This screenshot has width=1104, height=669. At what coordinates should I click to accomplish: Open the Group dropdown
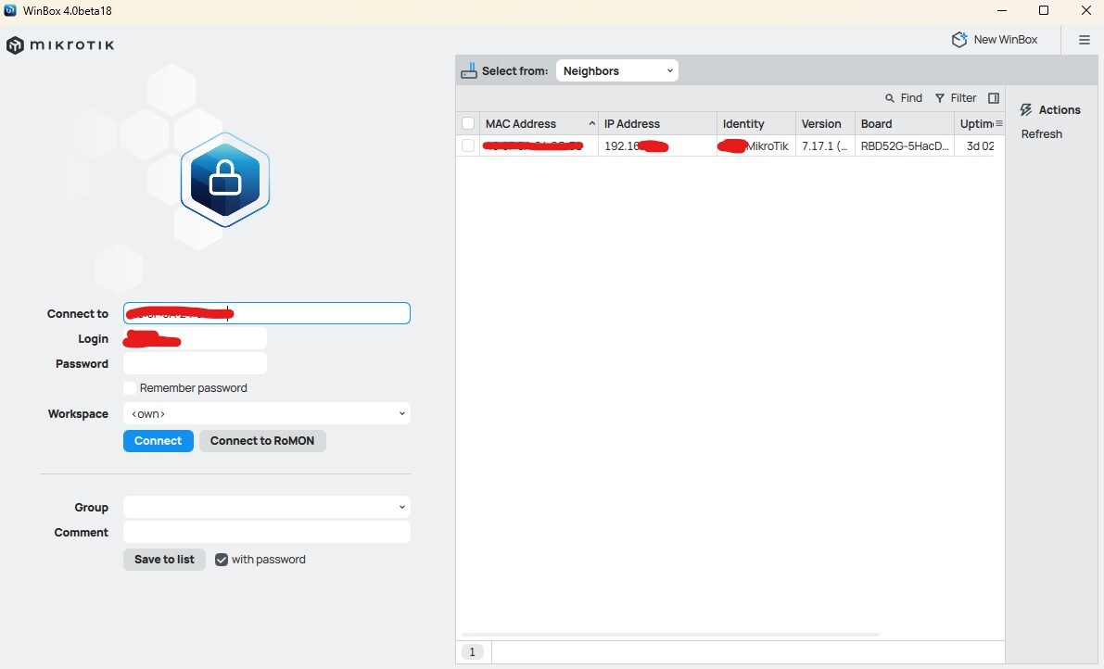click(267, 507)
